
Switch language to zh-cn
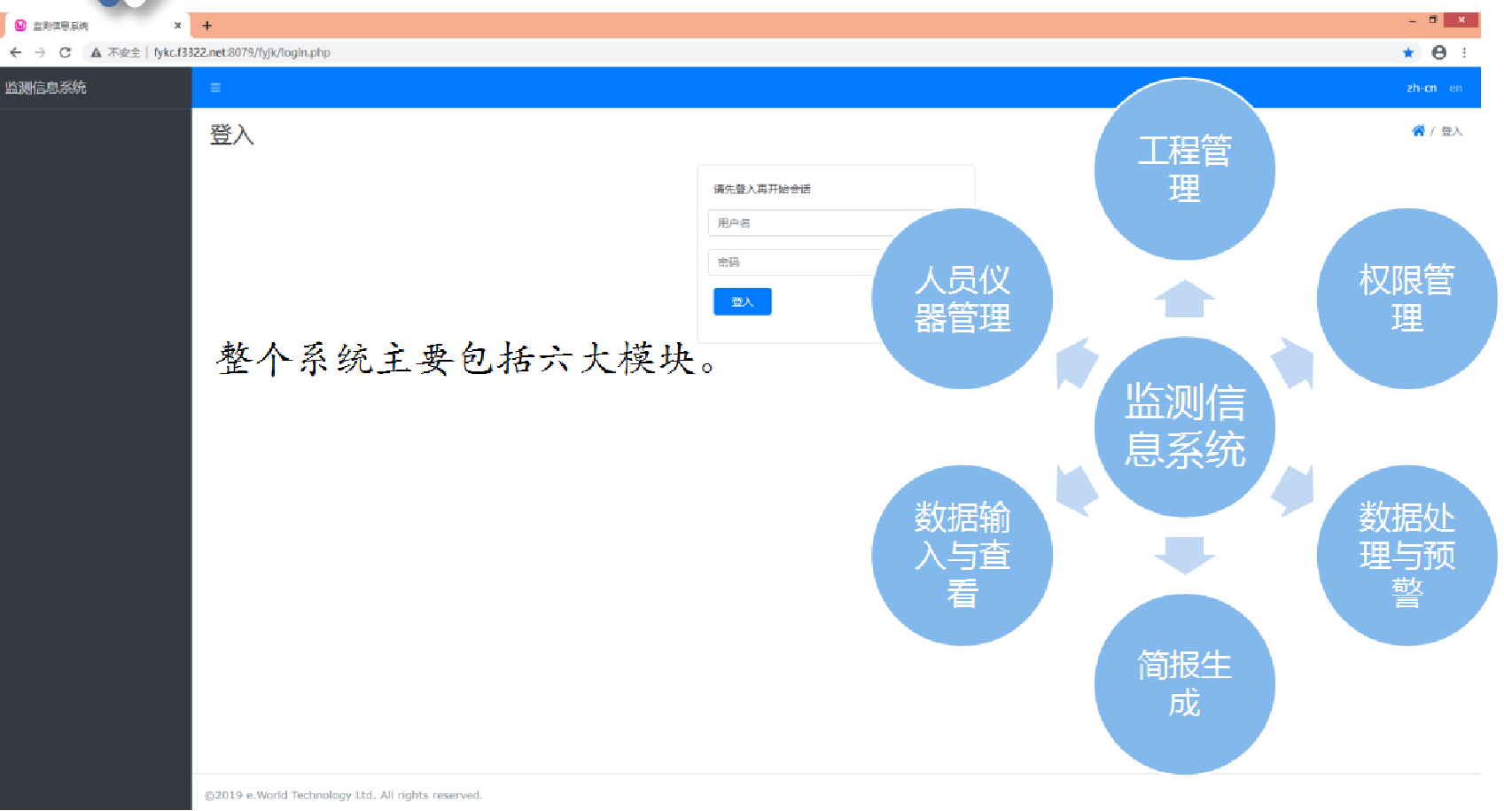[1422, 88]
